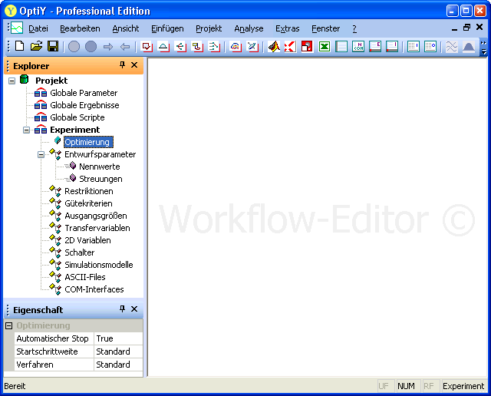Click the New document toolbar icon

click(x=20, y=47)
